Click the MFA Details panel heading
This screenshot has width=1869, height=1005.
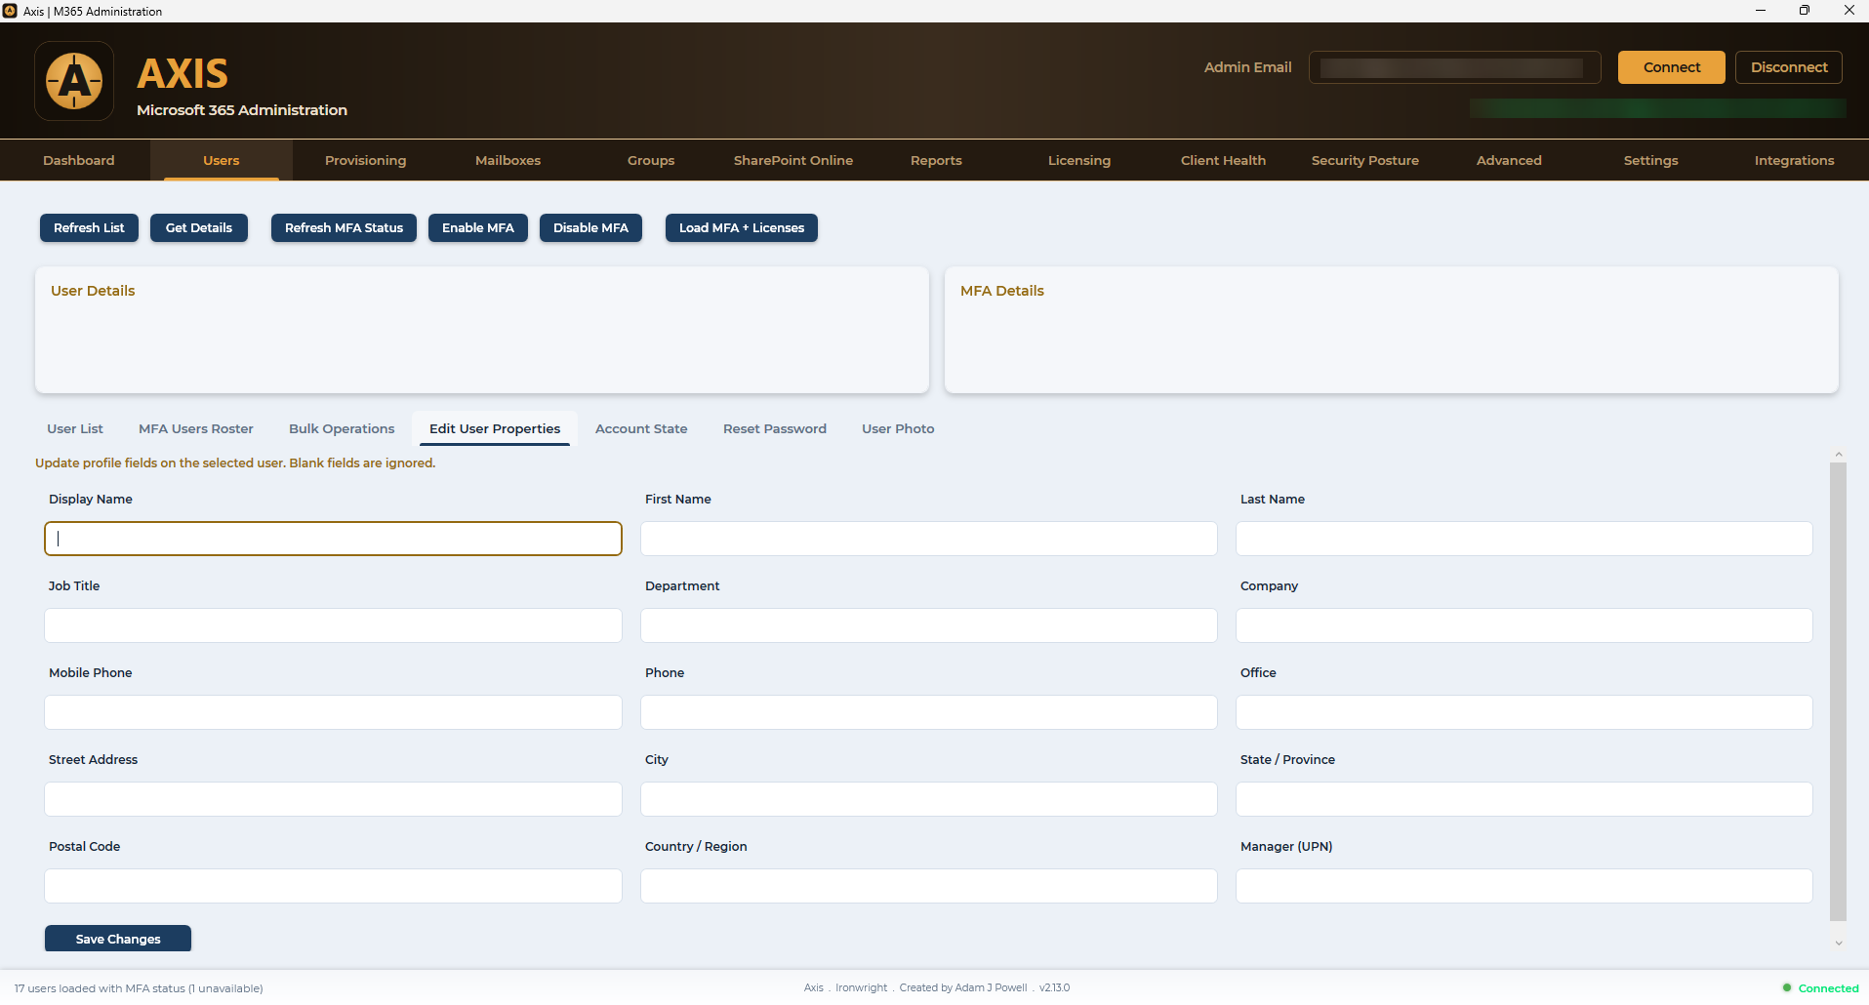tap(1002, 291)
